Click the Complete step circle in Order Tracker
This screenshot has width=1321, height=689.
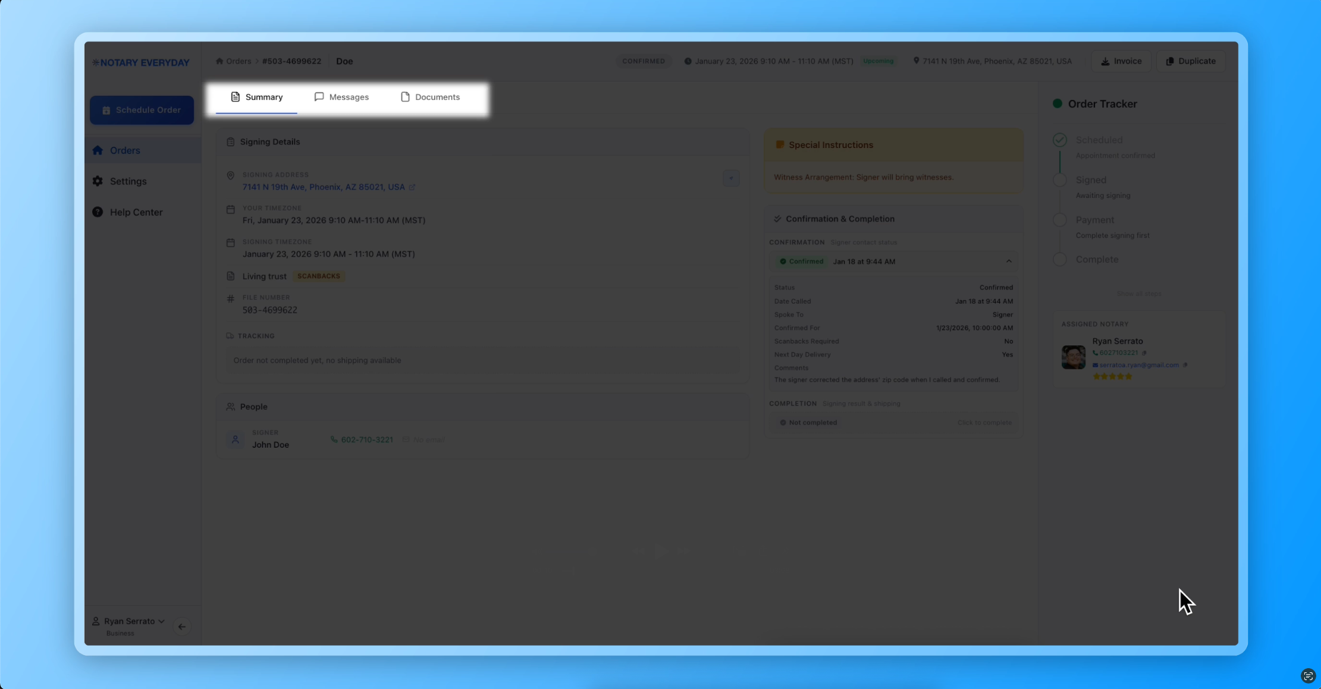[1059, 260]
